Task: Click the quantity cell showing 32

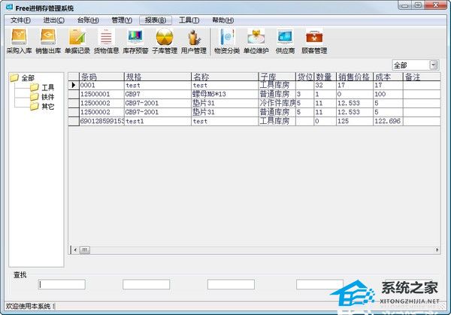Action: [325, 85]
